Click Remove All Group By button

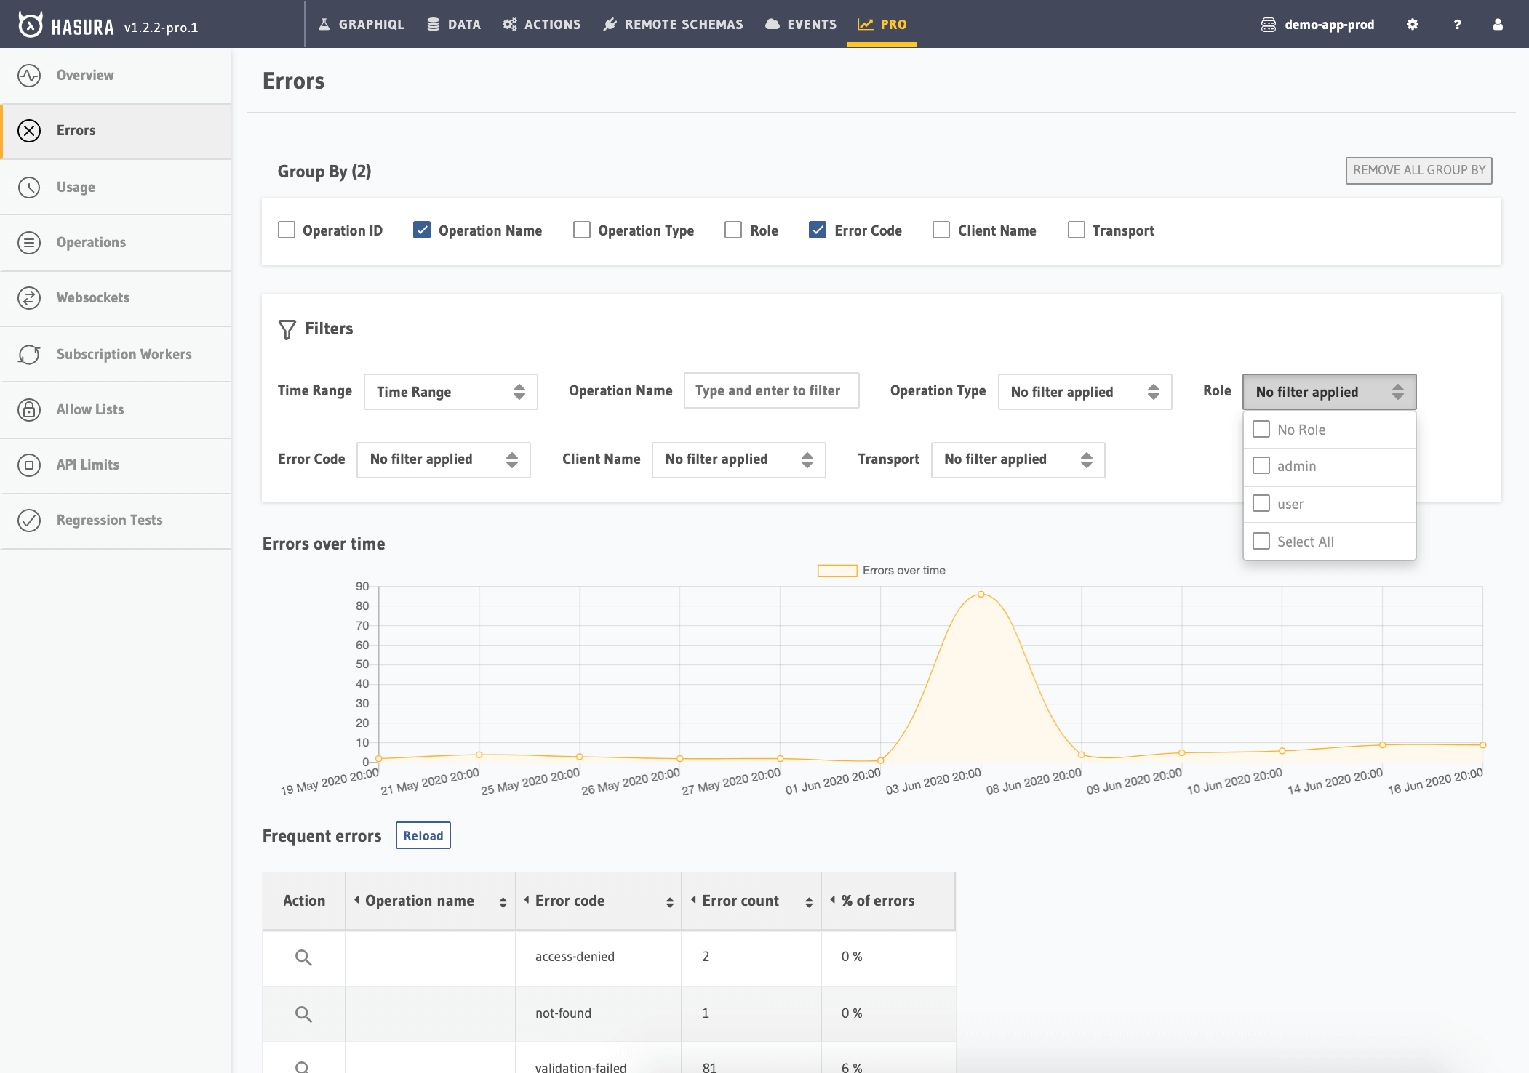pyautogui.click(x=1418, y=170)
